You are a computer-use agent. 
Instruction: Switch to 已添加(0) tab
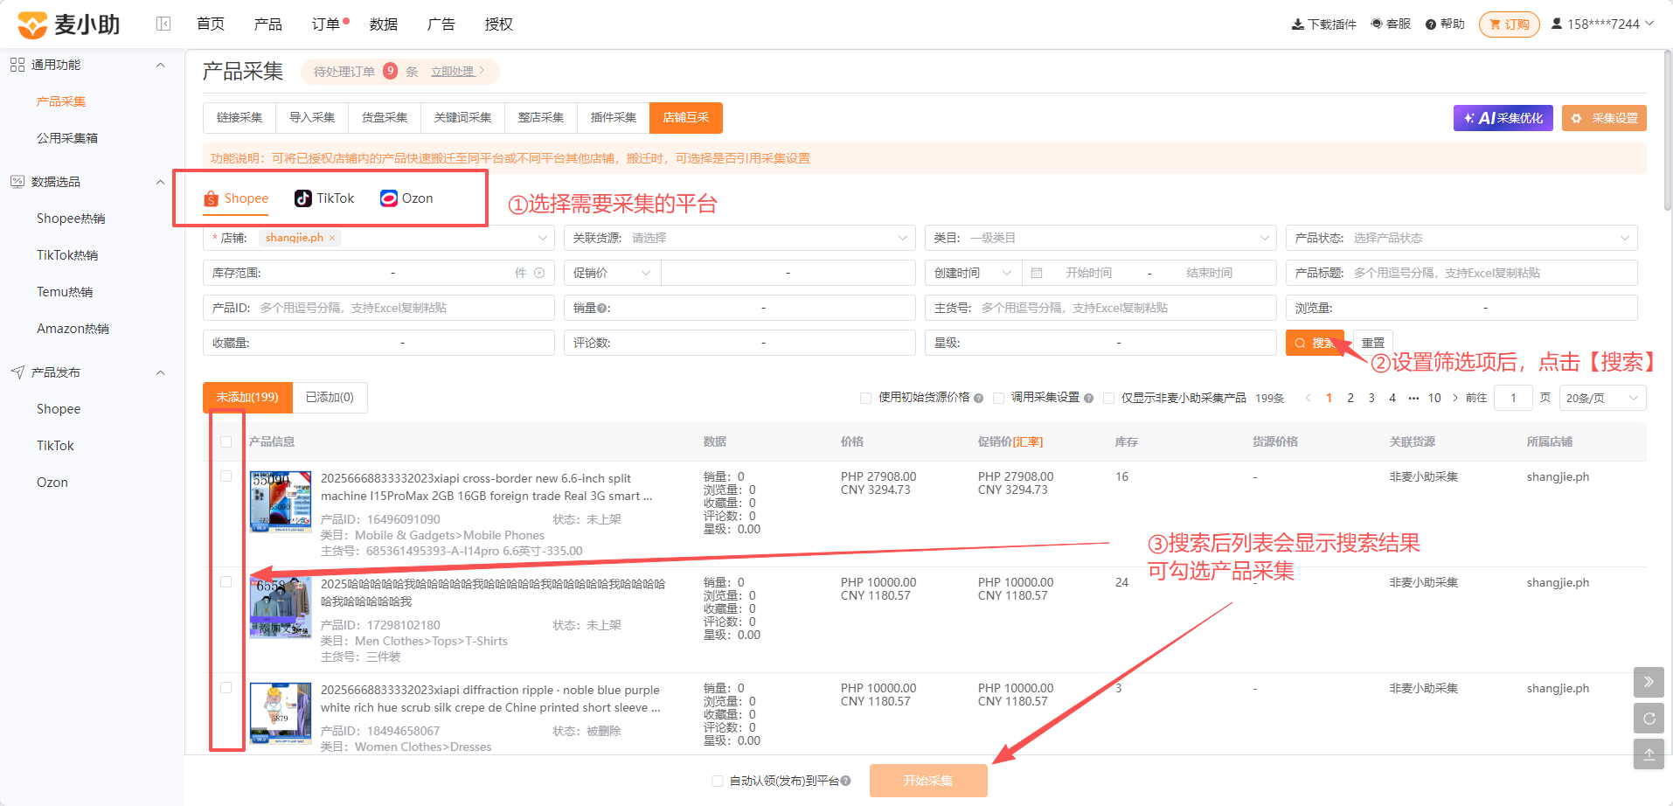point(330,397)
